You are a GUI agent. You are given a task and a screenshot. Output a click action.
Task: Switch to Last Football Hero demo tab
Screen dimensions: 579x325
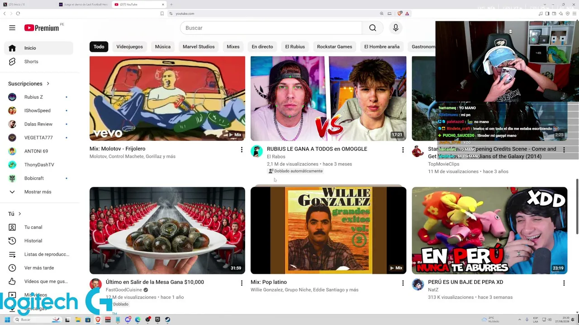pos(83,5)
